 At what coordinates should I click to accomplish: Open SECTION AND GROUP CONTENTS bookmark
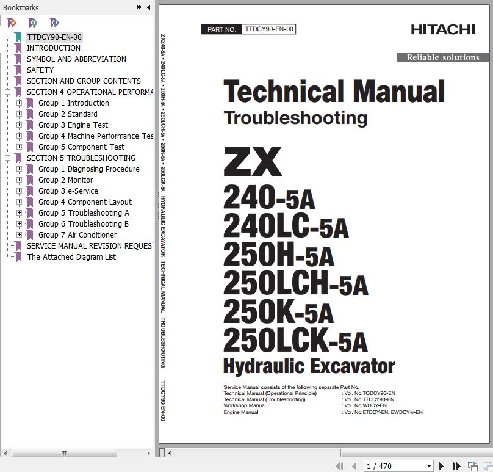[x=84, y=81]
